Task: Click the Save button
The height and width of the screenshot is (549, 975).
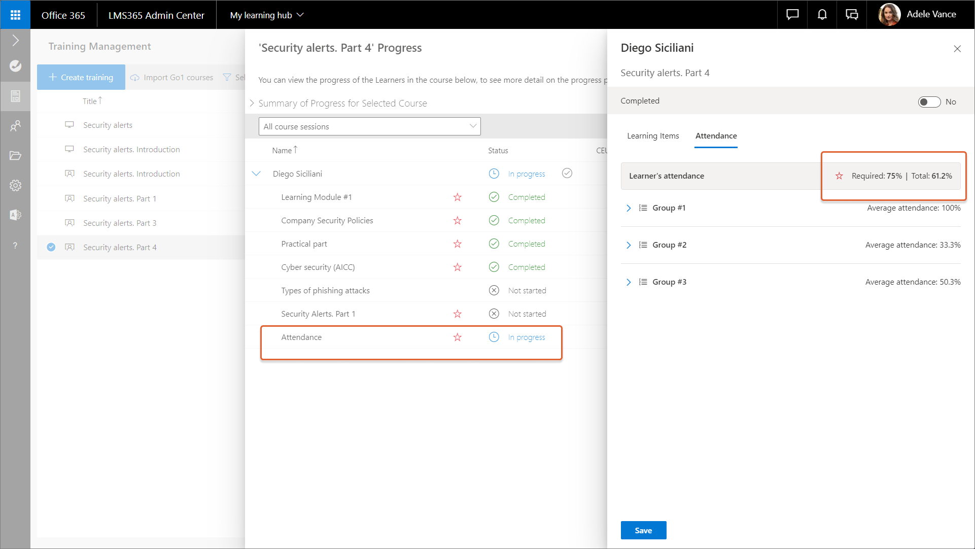Action: pos(643,530)
